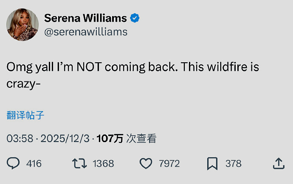Click the blue verified badge
The width and height of the screenshot is (293, 184).
135,18
